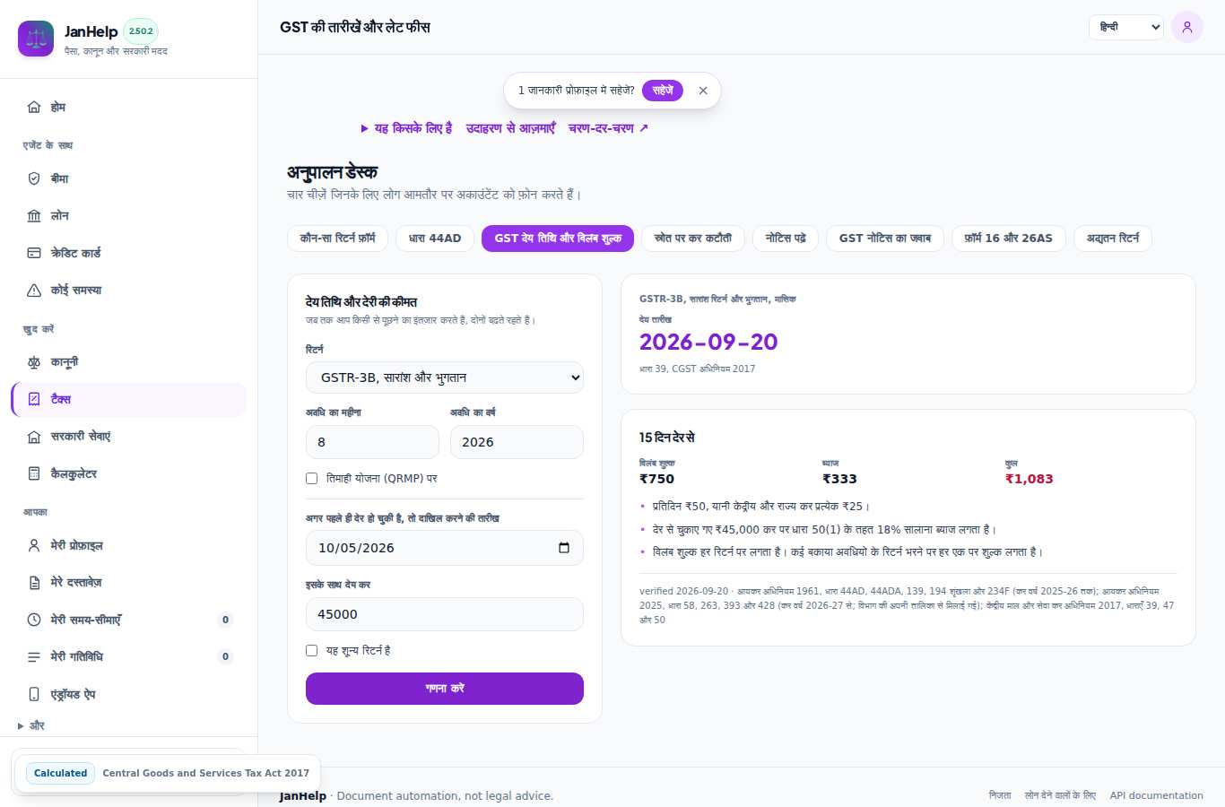This screenshot has width=1225, height=807.
Task: Click the मेरी प्रोफ़ाइल person icon
Action: [x=34, y=545]
